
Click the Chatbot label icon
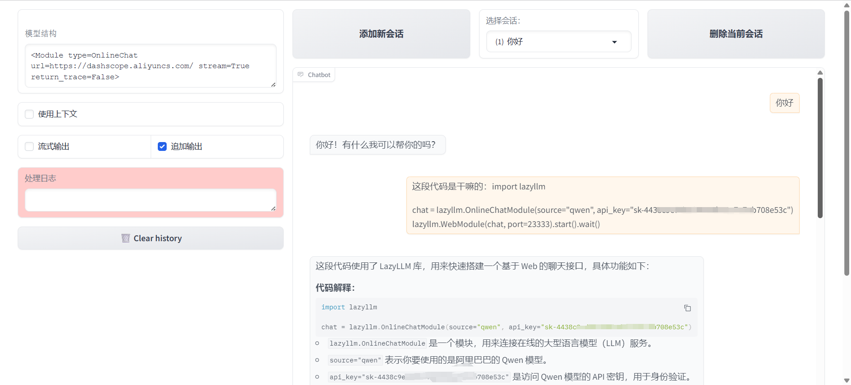coord(301,75)
